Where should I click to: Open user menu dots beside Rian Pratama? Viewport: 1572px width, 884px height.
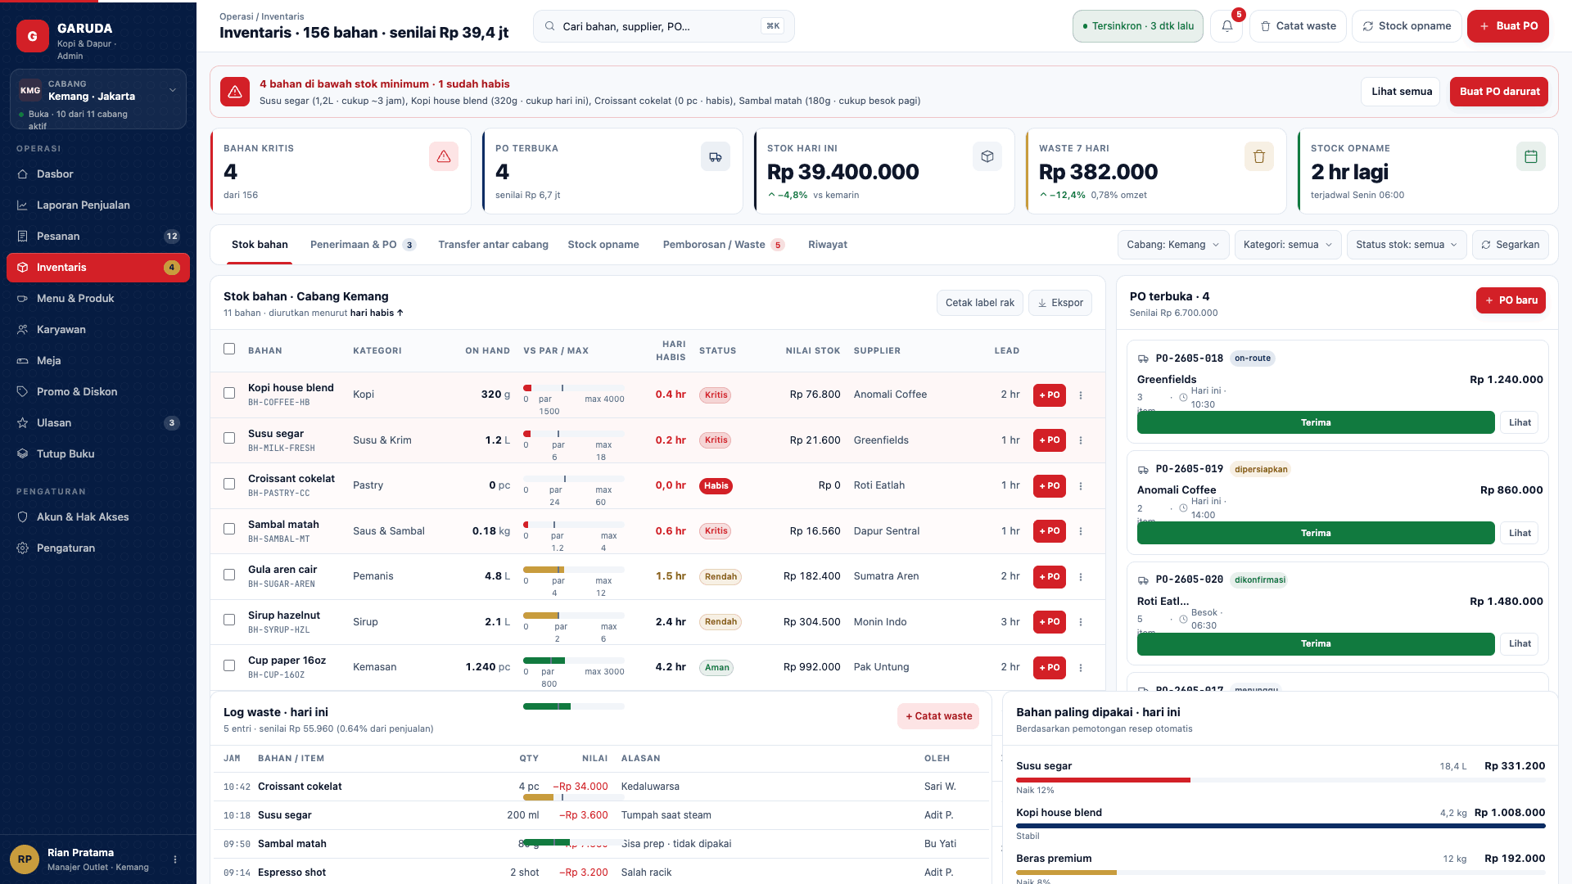[x=174, y=859]
